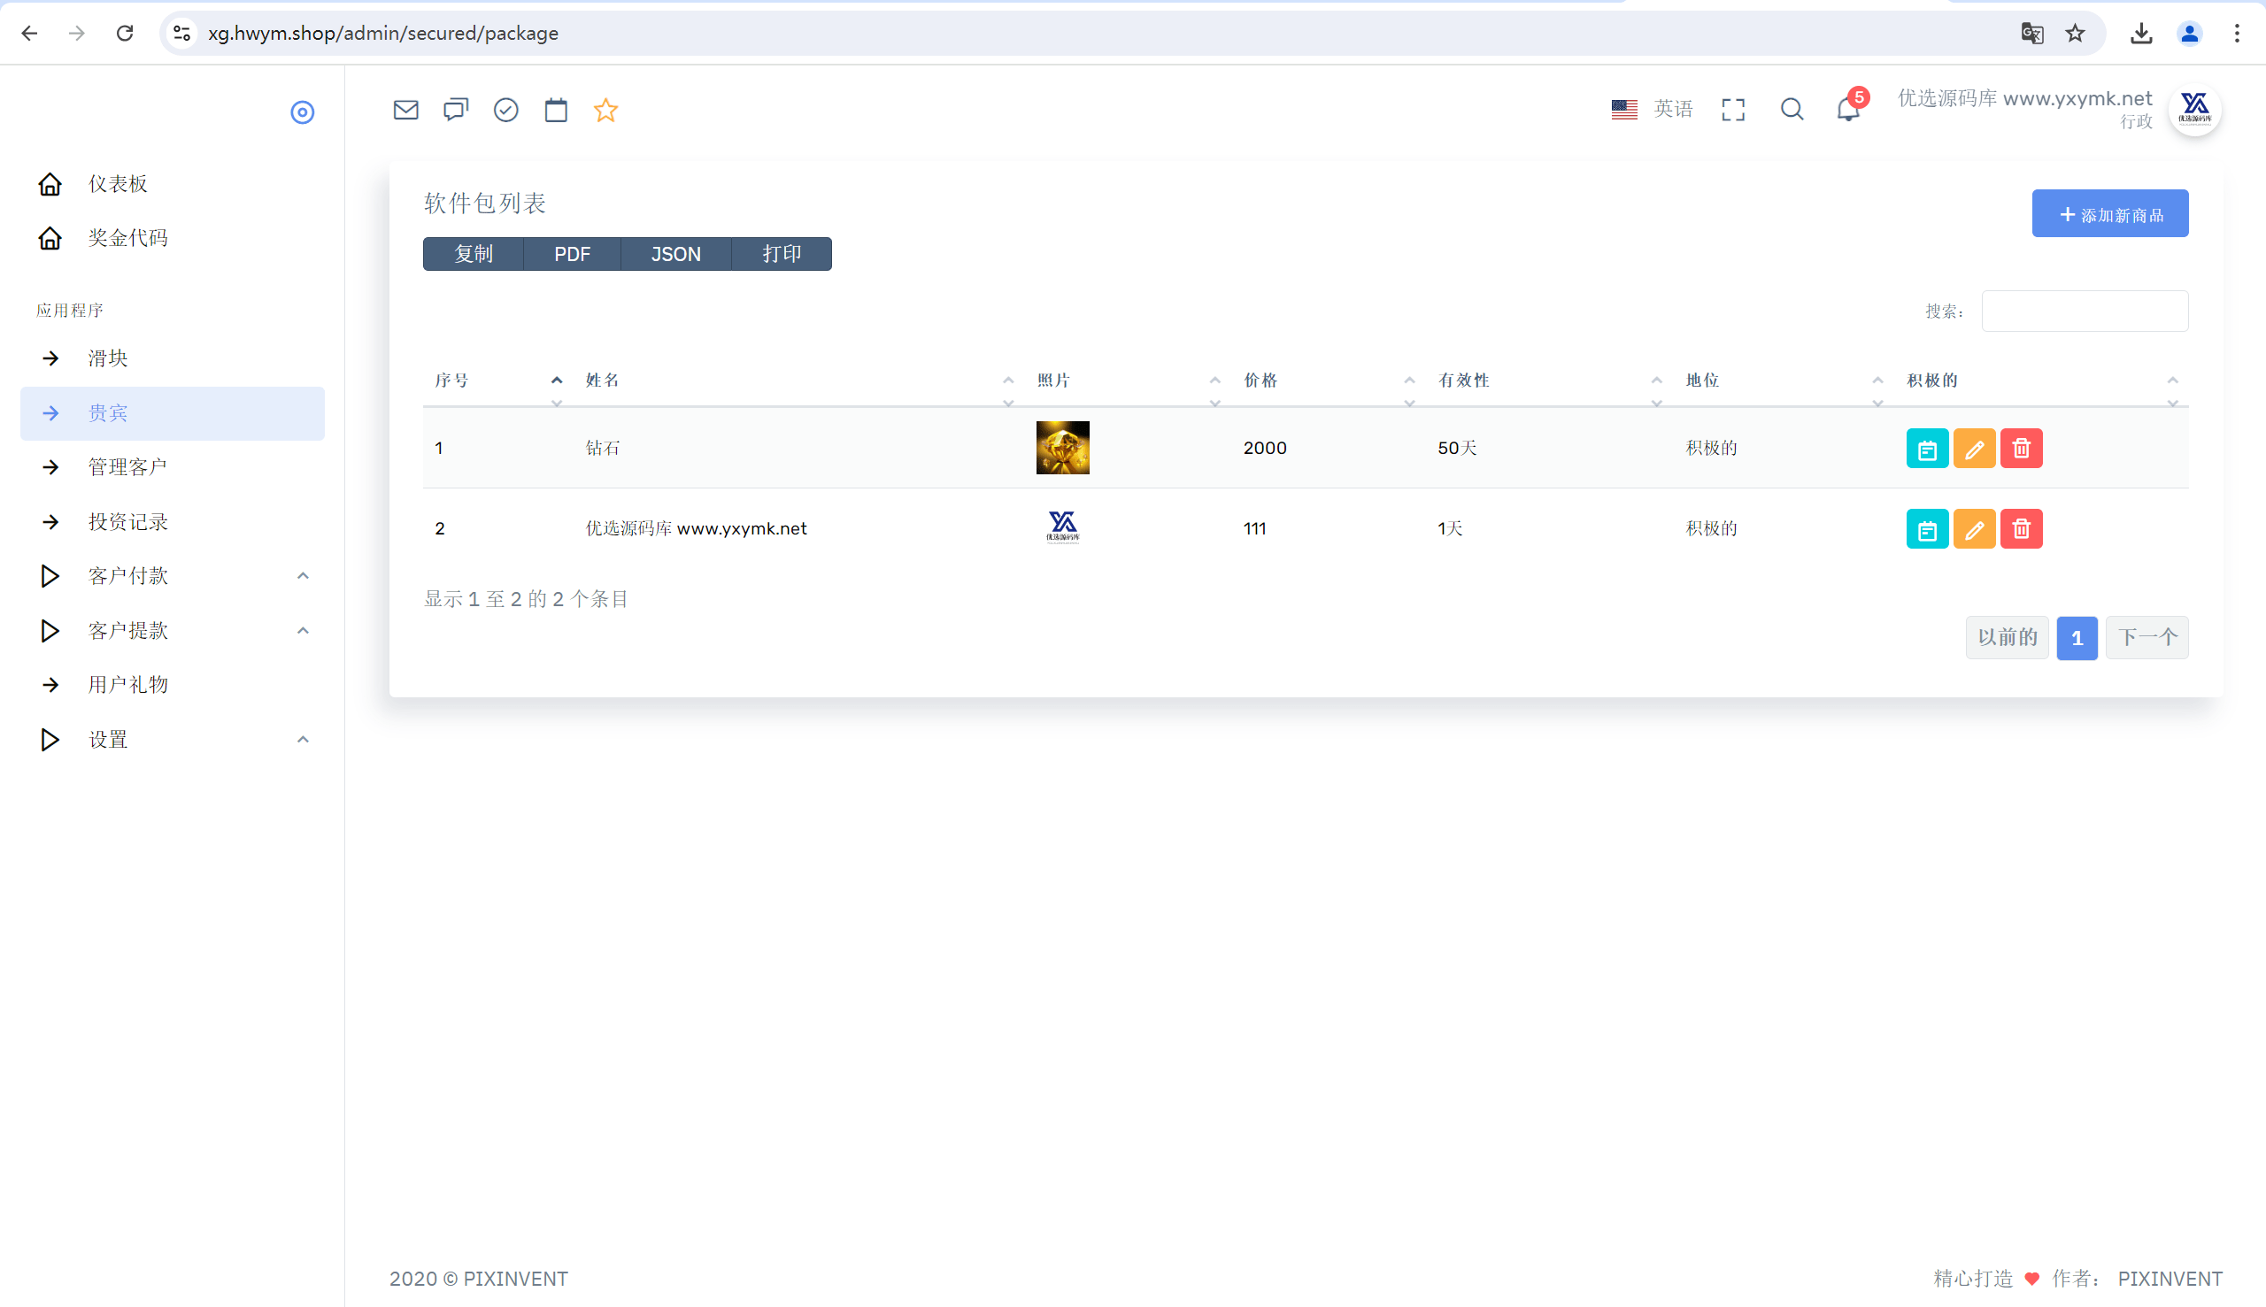Click the magnifier search icon in header
This screenshot has width=2266, height=1307.
pyautogui.click(x=1792, y=110)
